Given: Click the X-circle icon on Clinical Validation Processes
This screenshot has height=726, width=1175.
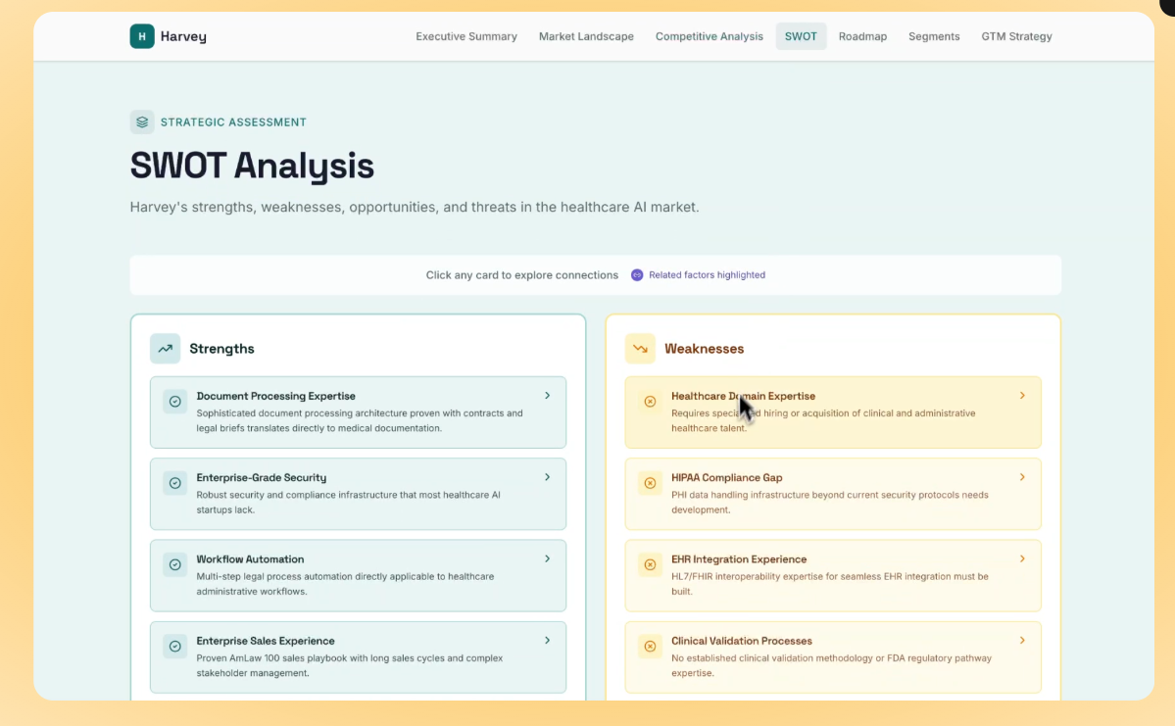Looking at the screenshot, I should pyautogui.click(x=650, y=646).
